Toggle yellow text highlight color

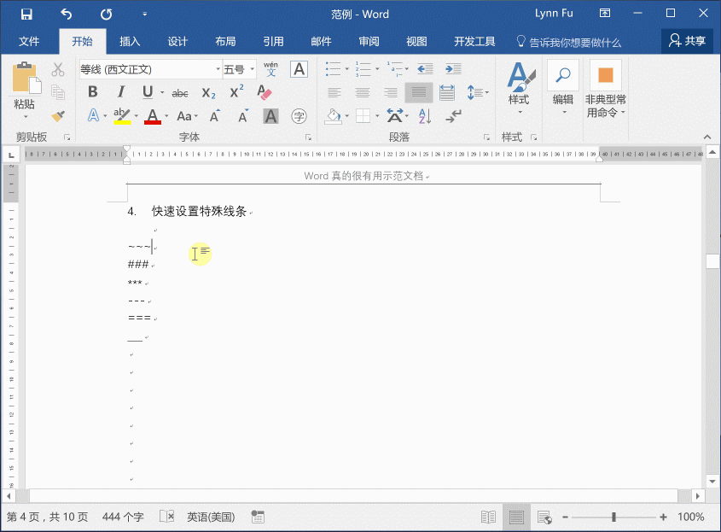point(119,115)
